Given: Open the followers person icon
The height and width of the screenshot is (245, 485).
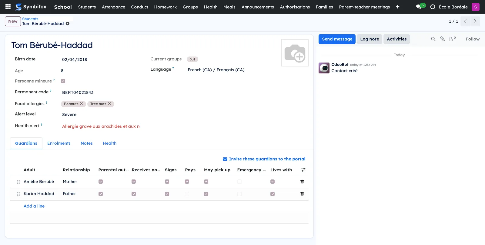Looking at the screenshot, I should pos(452,39).
